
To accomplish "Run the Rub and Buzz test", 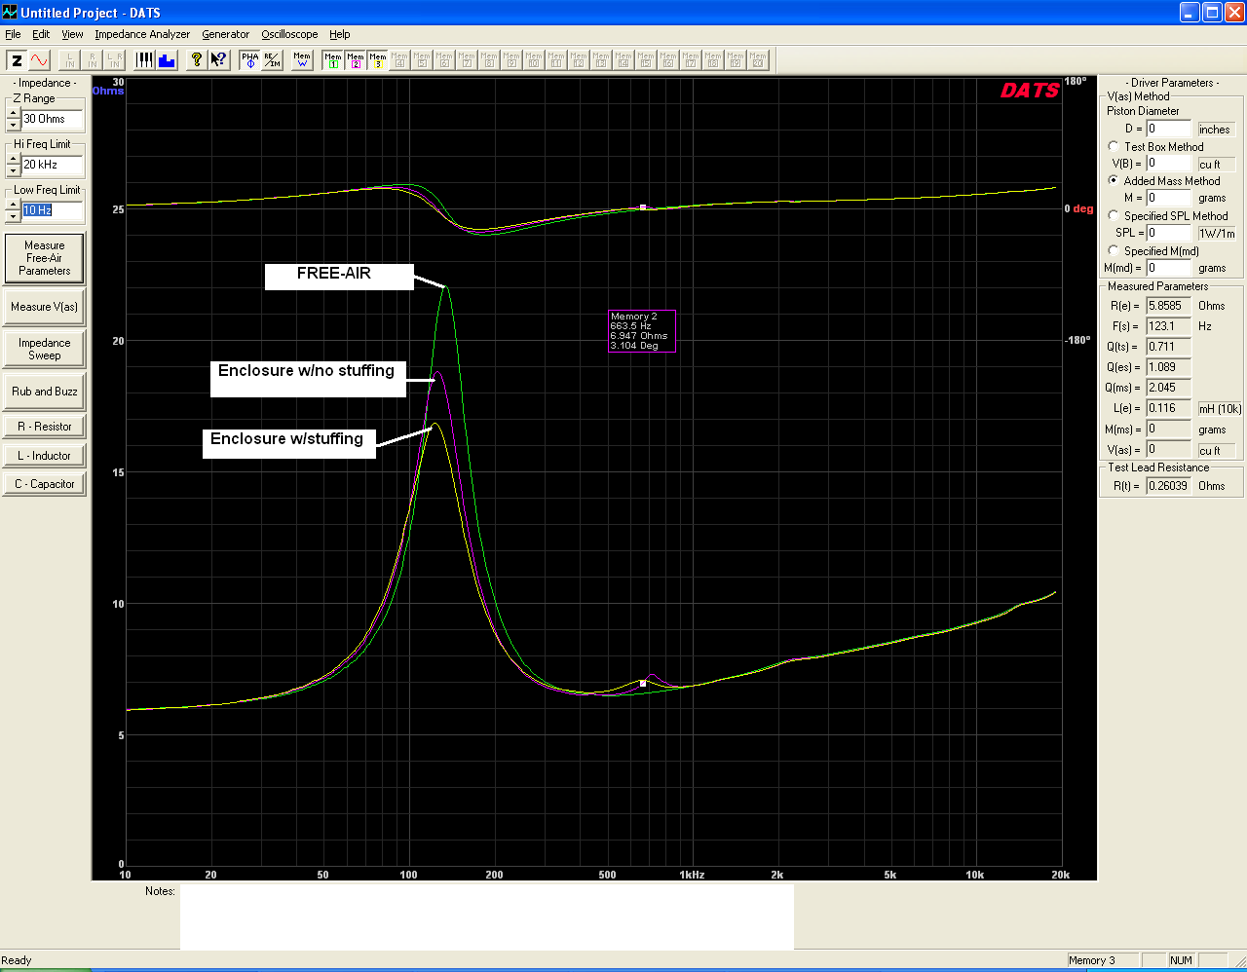I will (45, 392).
